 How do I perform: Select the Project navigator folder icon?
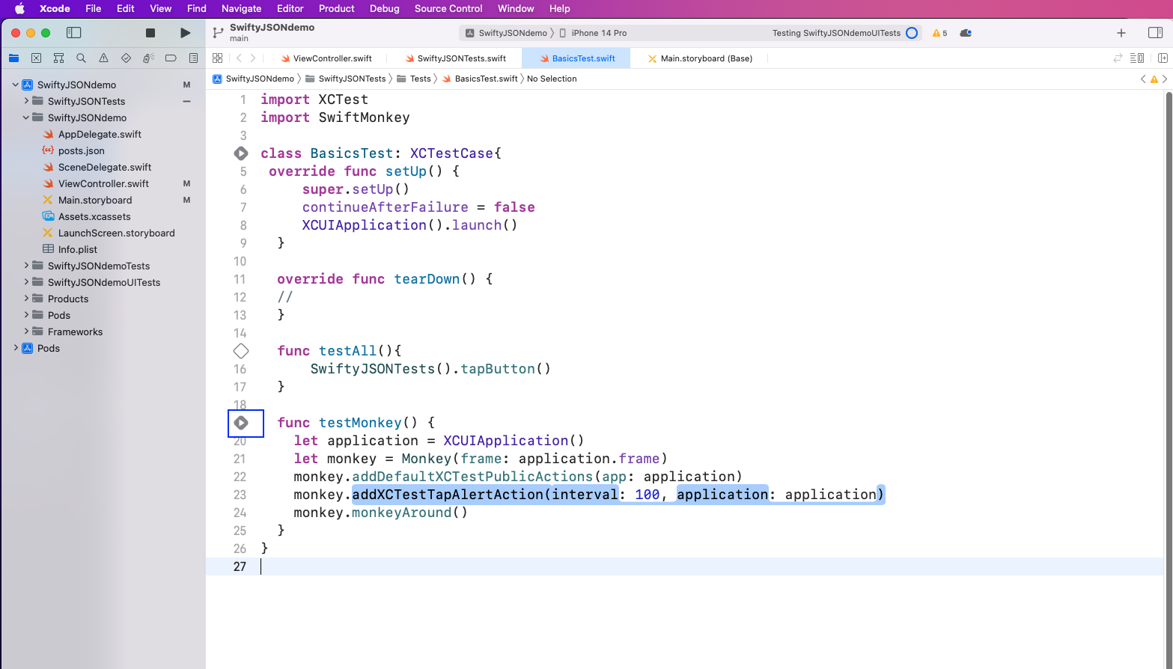tap(13, 58)
